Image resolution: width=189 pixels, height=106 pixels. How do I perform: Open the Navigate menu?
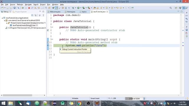(x=28, y=5)
